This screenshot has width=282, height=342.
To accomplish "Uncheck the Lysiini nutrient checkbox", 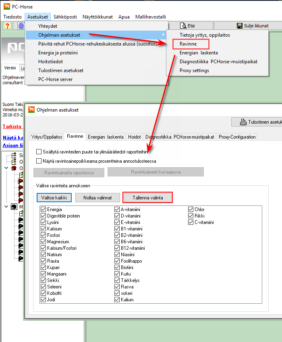I will 44,222.
